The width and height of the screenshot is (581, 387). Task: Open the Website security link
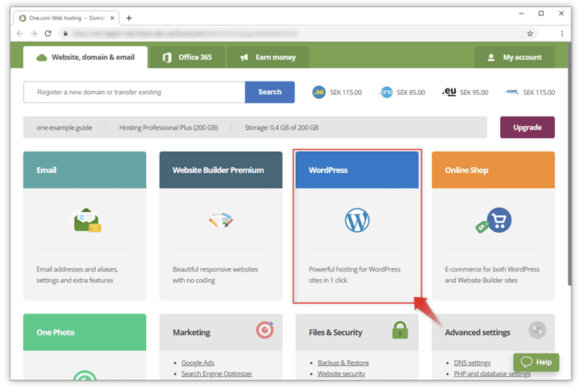(x=341, y=373)
